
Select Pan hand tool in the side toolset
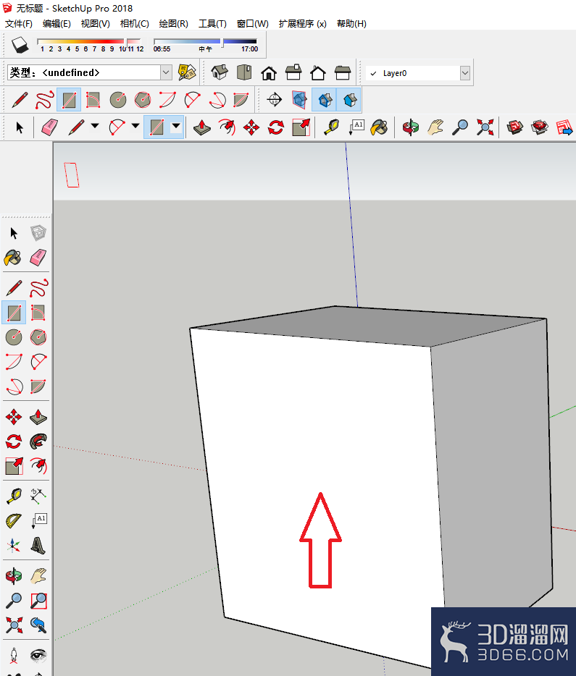pyautogui.click(x=38, y=575)
